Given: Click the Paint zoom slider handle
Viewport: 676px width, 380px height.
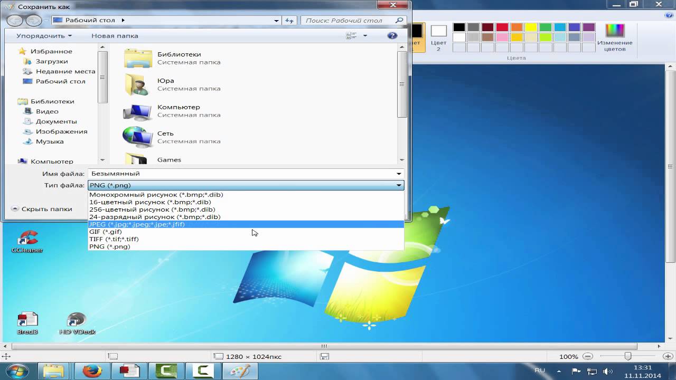Looking at the screenshot, I should point(627,356).
